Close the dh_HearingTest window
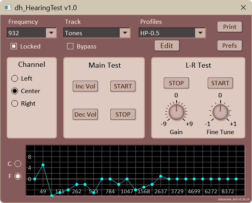The image size is (252, 203). [x=243, y=7]
